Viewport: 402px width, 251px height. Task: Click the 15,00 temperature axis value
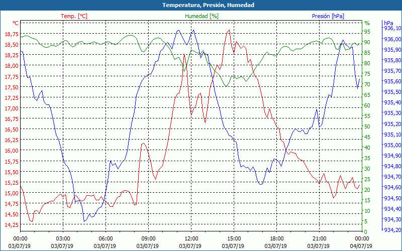pyautogui.click(x=12, y=193)
